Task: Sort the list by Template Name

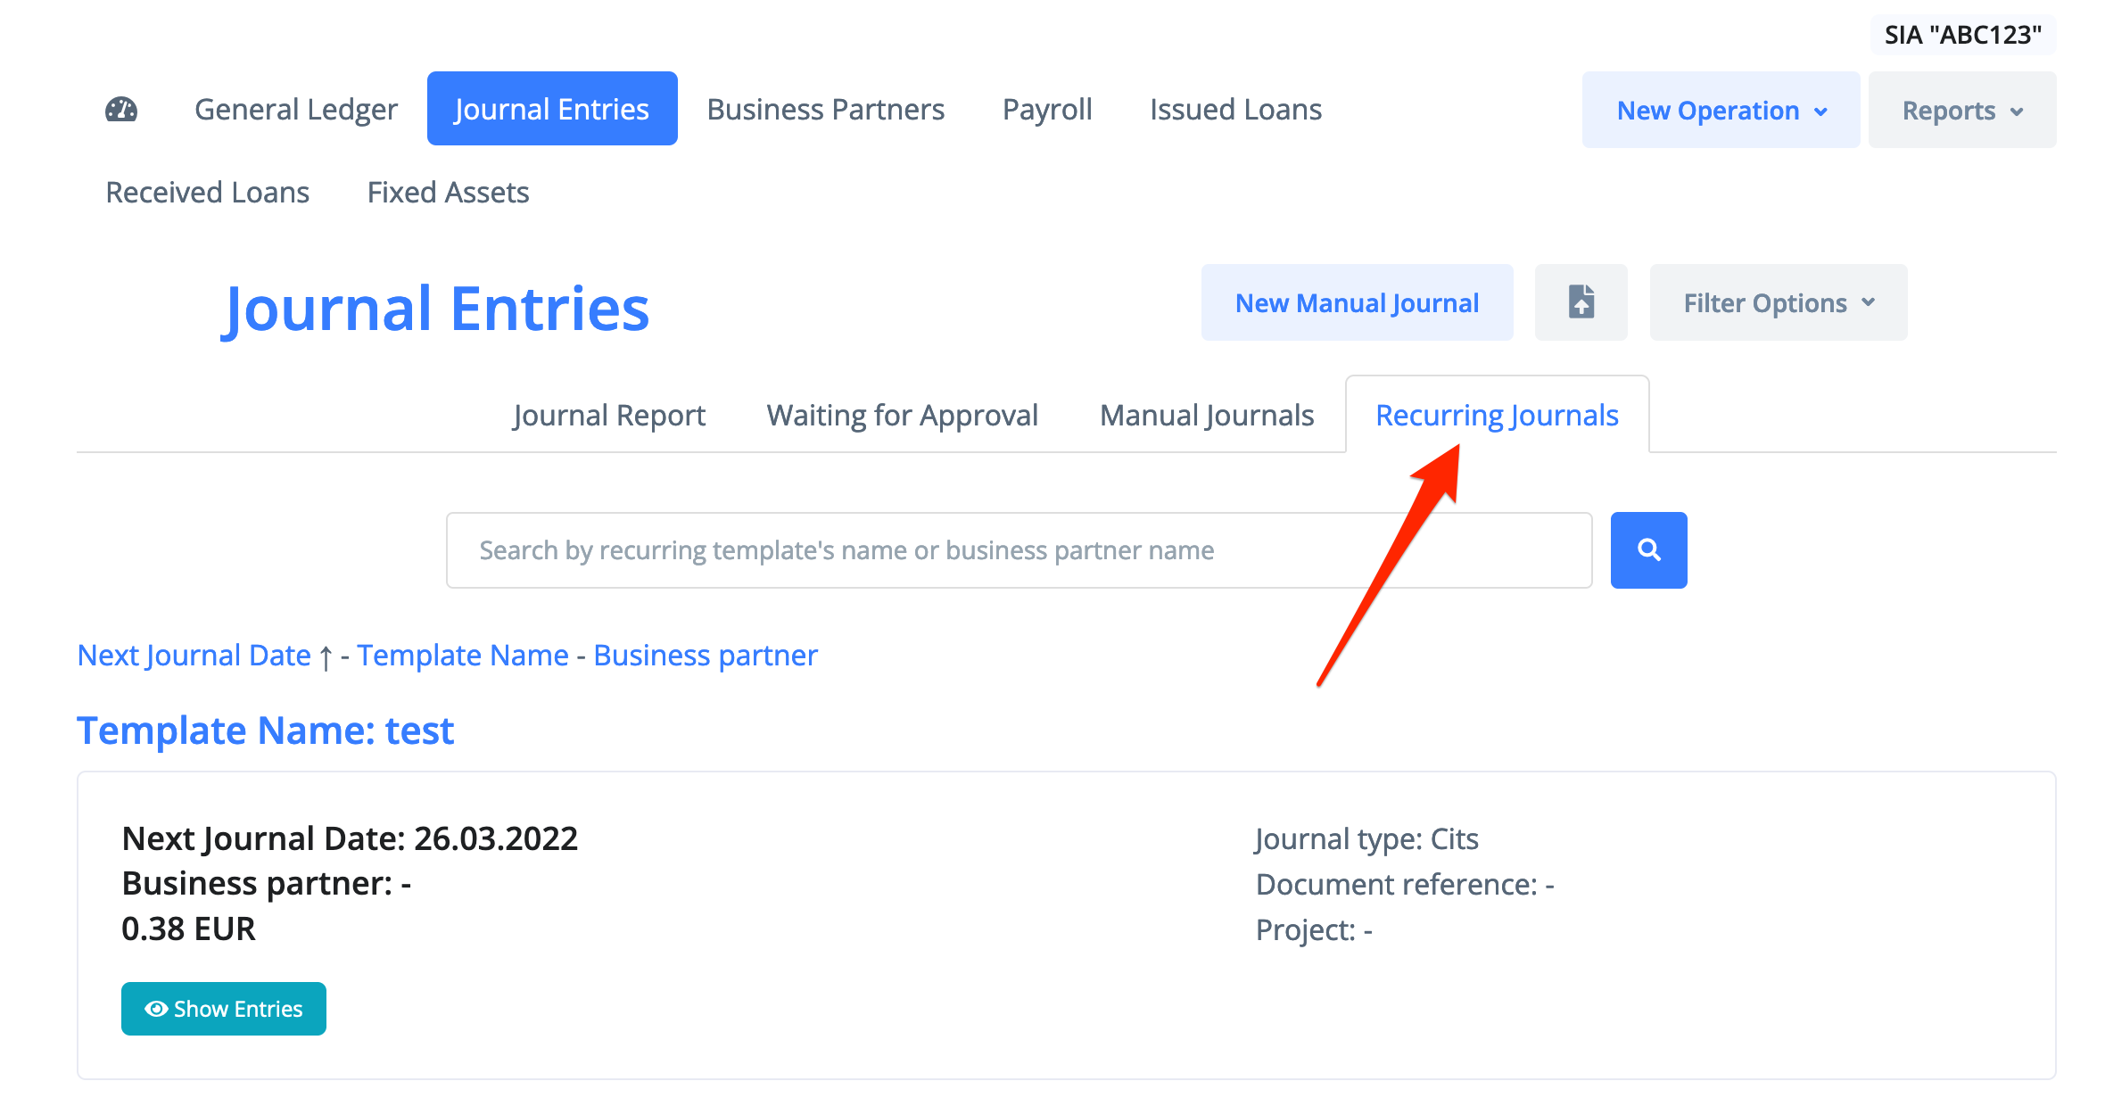Action: [x=463, y=656]
